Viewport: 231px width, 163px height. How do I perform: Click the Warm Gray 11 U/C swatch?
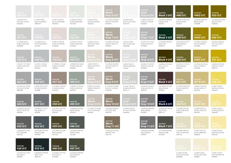(112, 123)
